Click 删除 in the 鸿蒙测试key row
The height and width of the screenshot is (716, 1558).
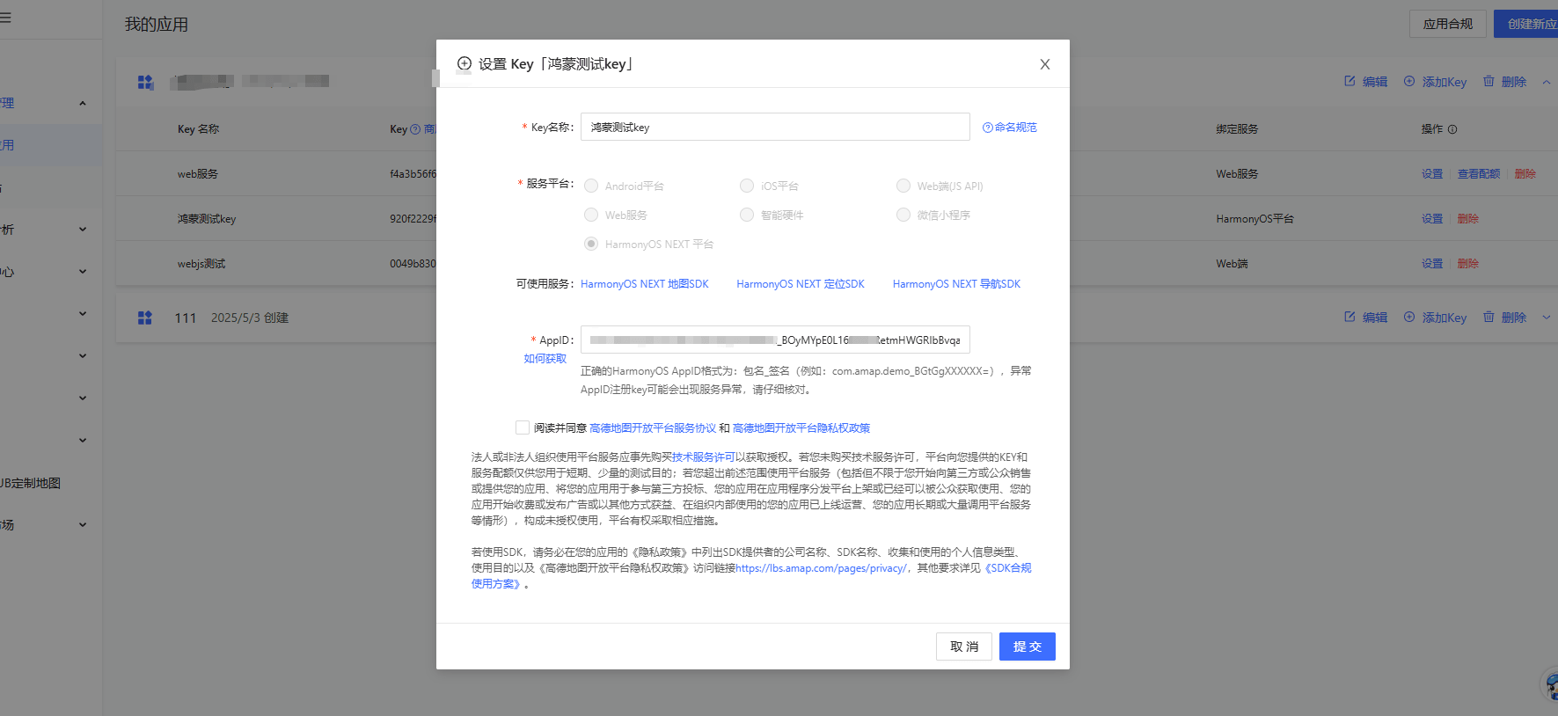(x=1468, y=219)
